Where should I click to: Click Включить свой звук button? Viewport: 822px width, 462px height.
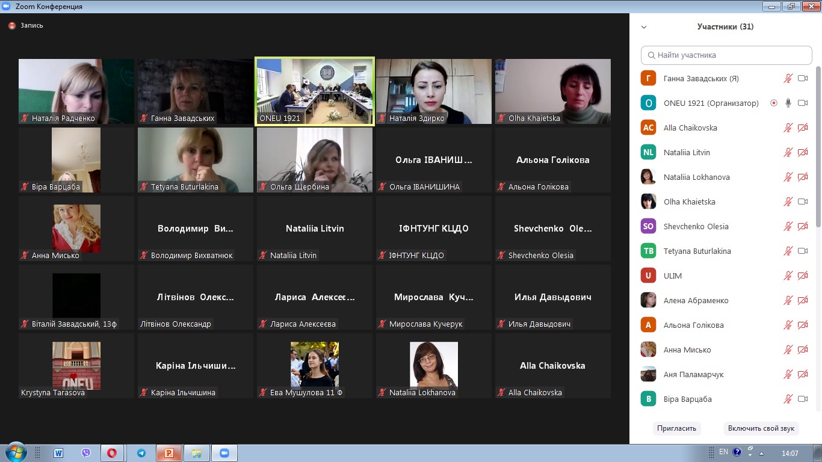(x=761, y=428)
